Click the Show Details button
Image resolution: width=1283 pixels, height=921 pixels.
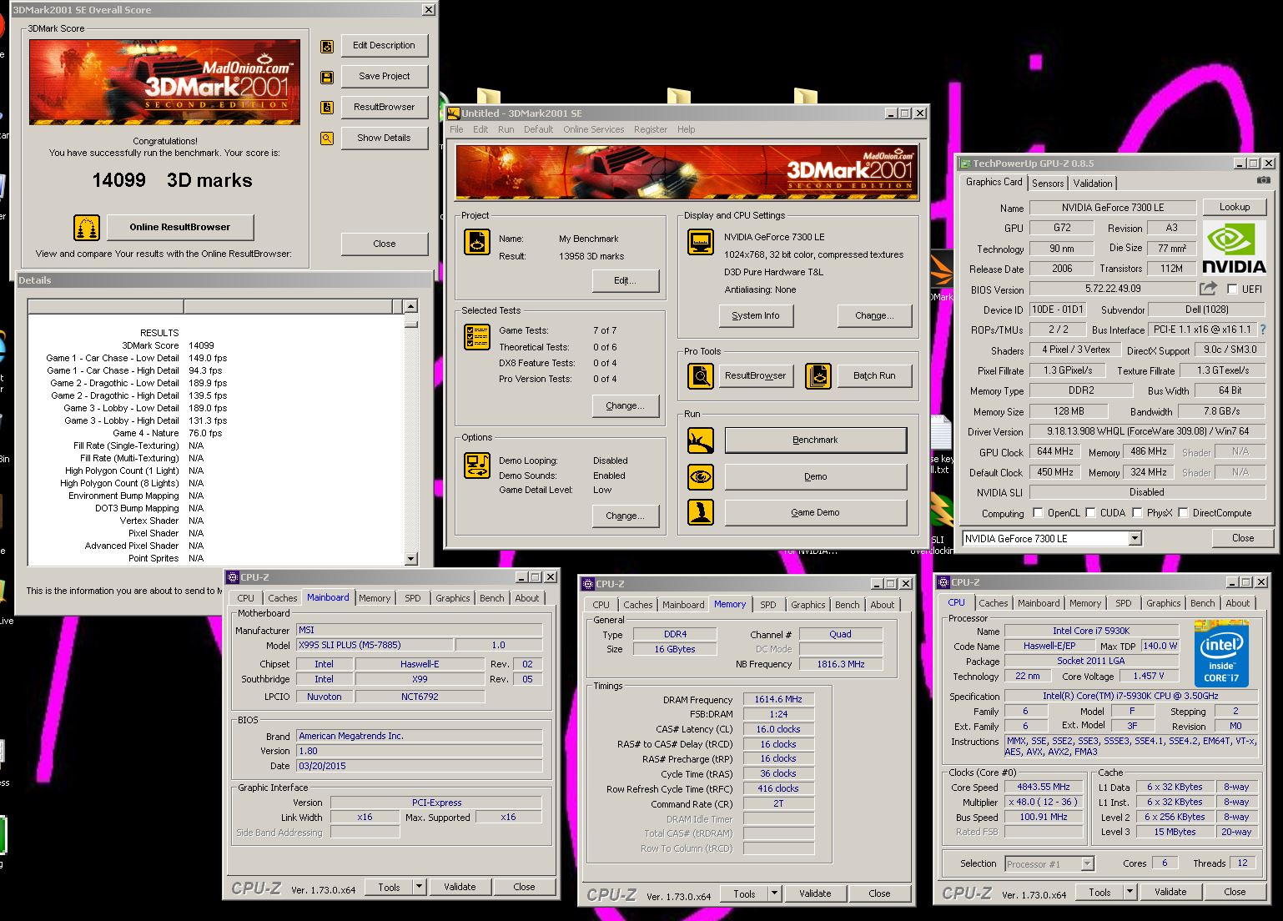pyautogui.click(x=385, y=138)
